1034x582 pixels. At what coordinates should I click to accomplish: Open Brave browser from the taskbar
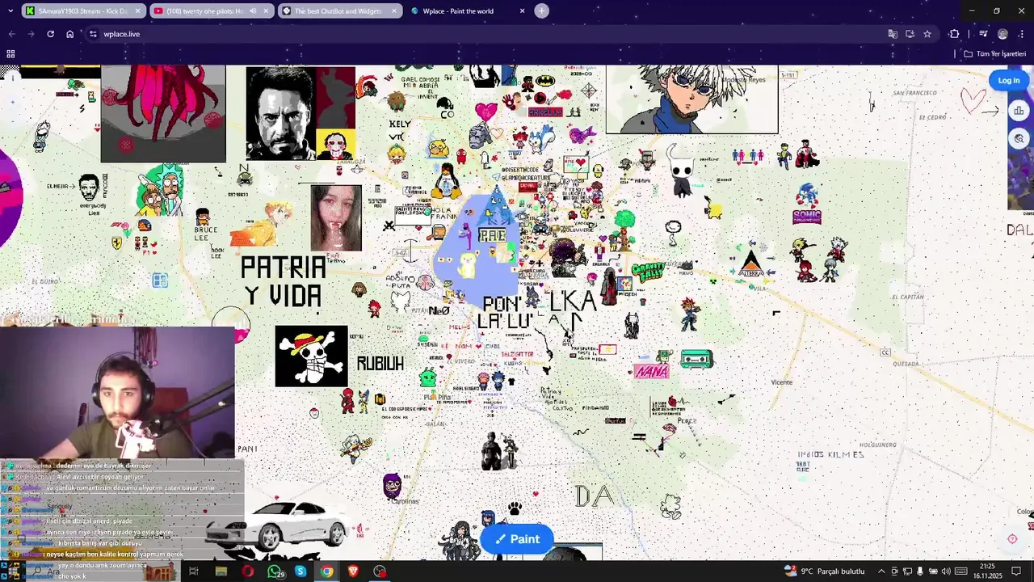[x=353, y=571]
